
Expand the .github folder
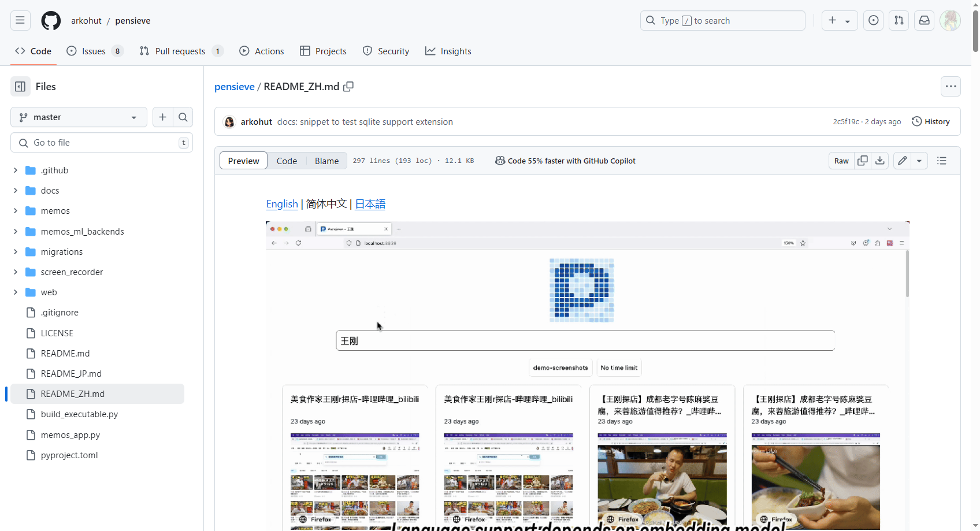(16, 170)
